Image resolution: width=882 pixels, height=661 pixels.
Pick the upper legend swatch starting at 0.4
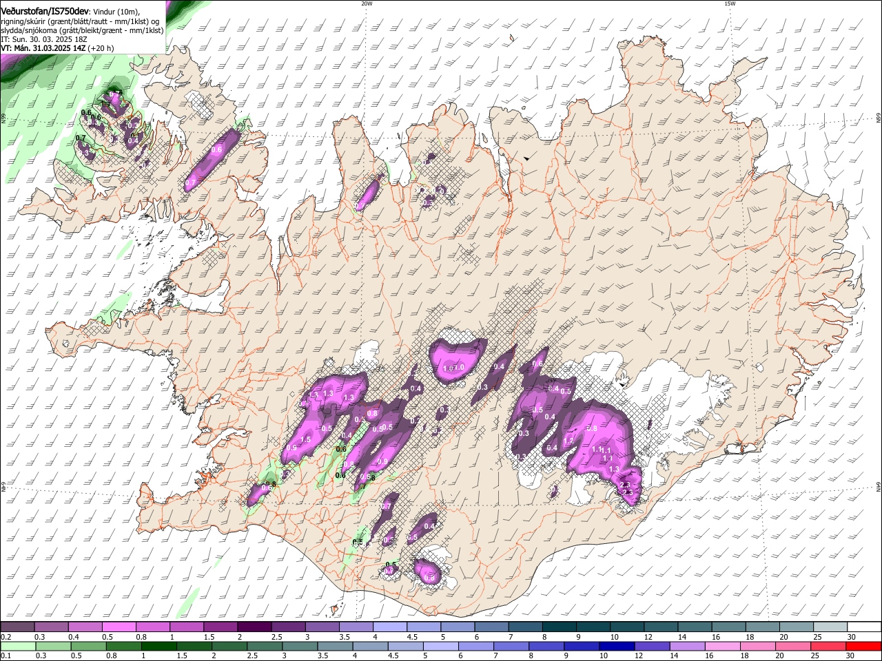coord(85,627)
